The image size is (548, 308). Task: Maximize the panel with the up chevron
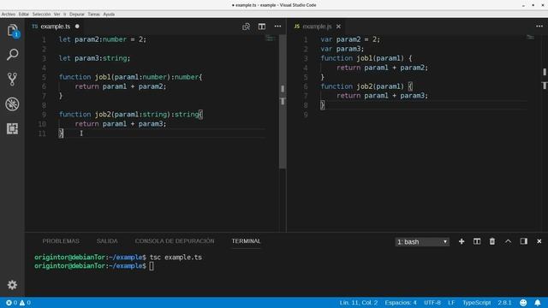pyautogui.click(x=508, y=241)
